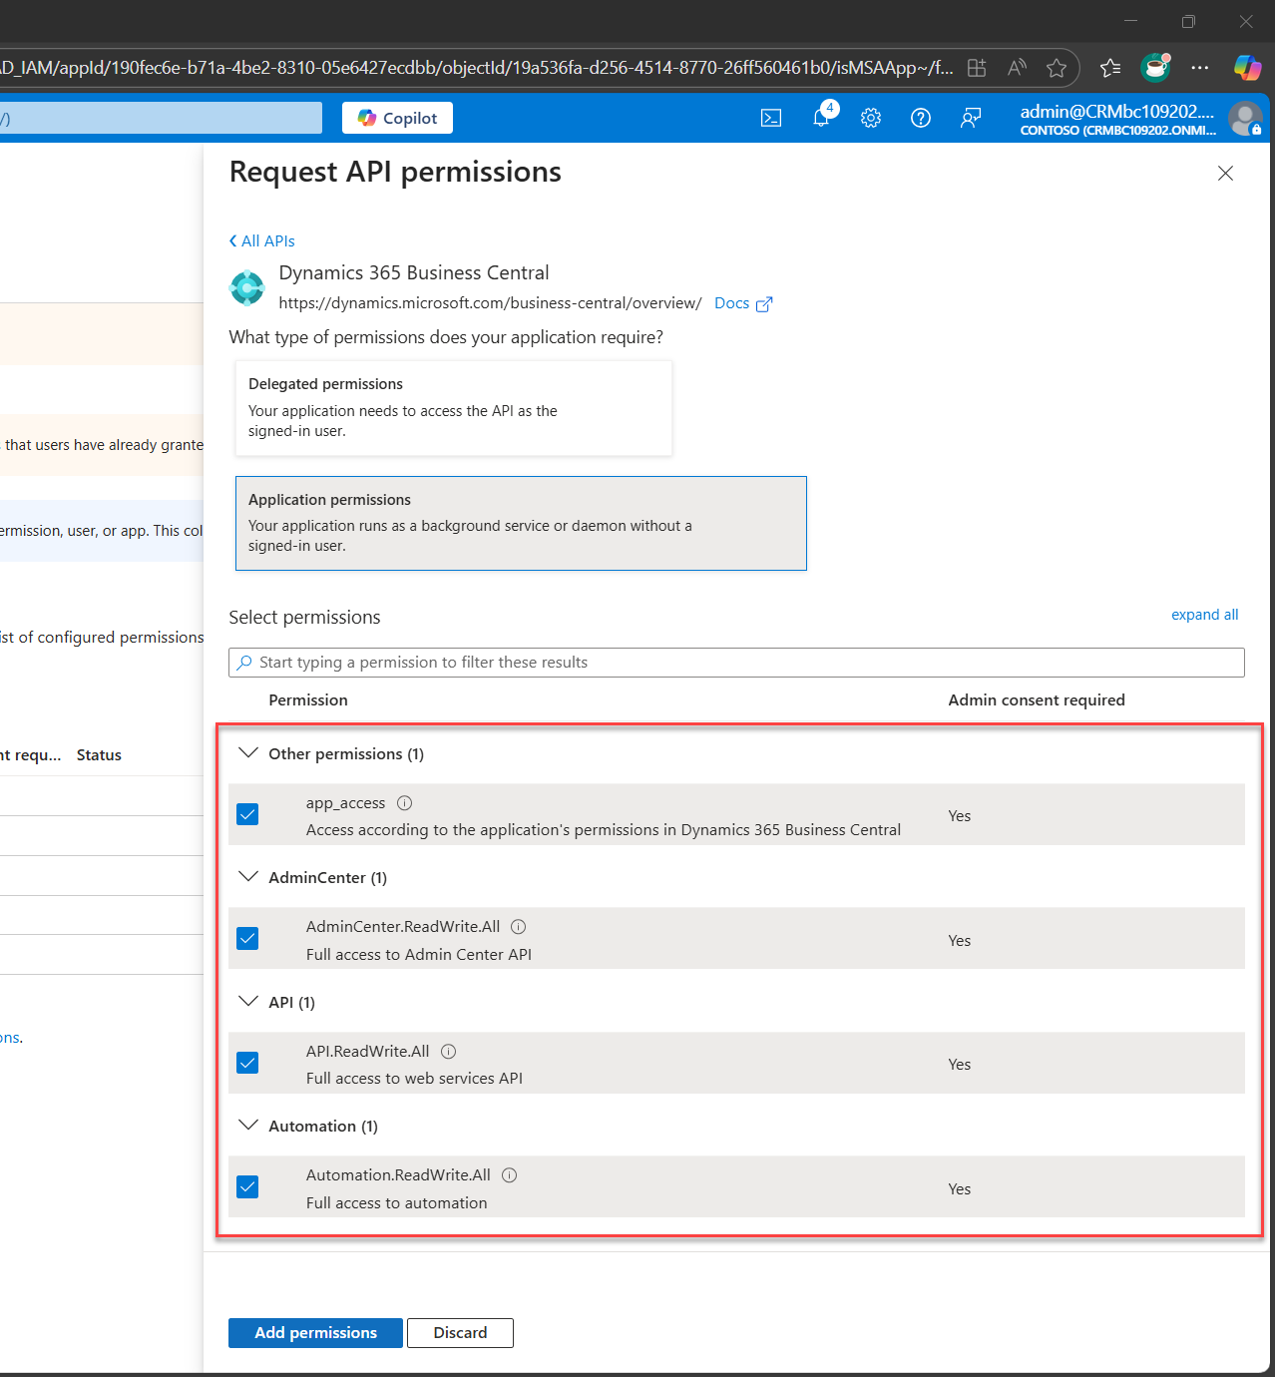Click the Business Central overview URL text
This screenshot has height=1377, width=1275.
[x=490, y=303]
